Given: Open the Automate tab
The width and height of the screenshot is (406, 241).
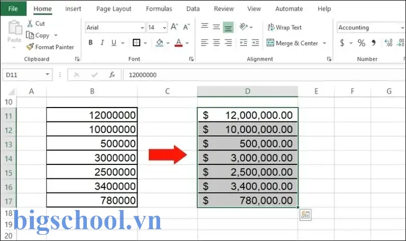Looking at the screenshot, I should click(x=289, y=9).
